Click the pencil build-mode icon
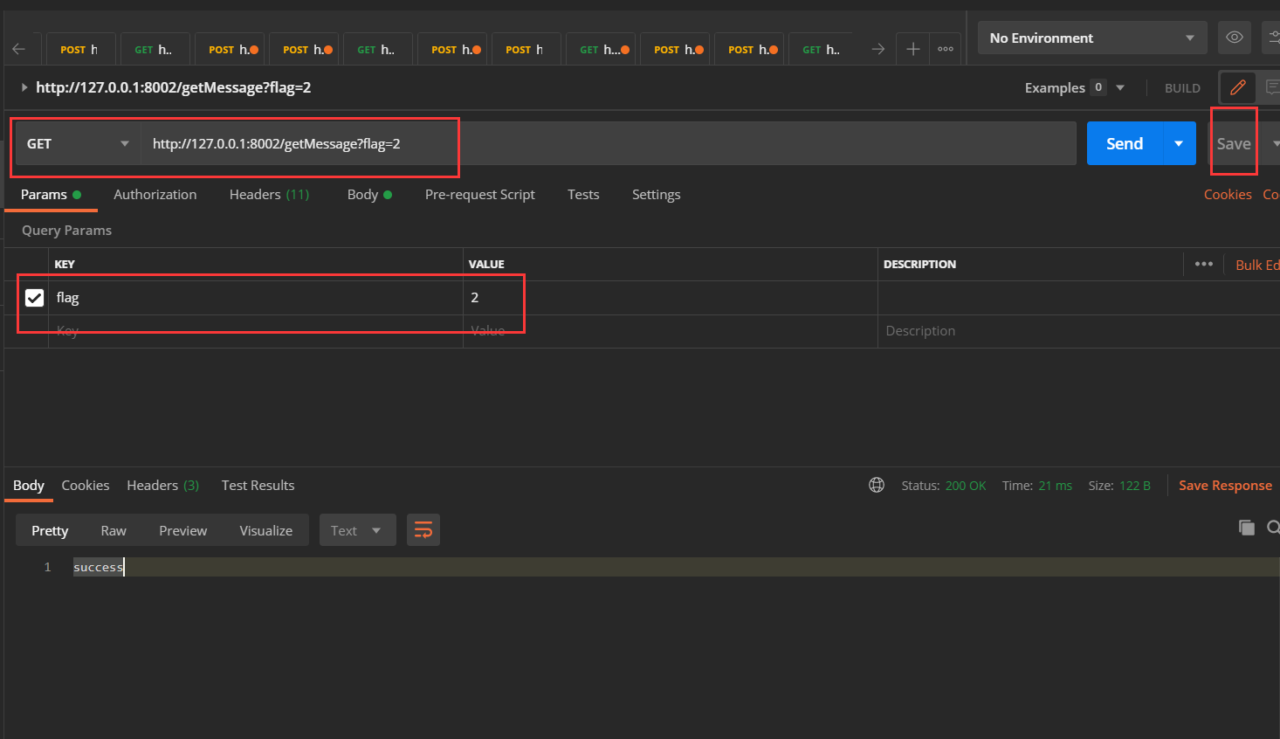This screenshot has width=1280, height=739. tap(1238, 87)
